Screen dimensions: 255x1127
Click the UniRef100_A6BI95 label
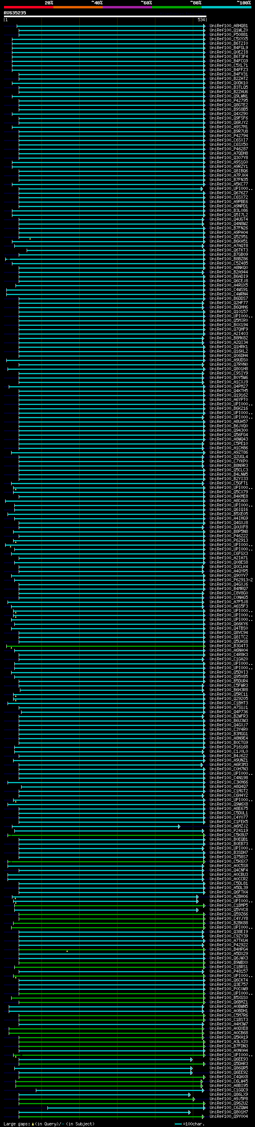point(228,1086)
